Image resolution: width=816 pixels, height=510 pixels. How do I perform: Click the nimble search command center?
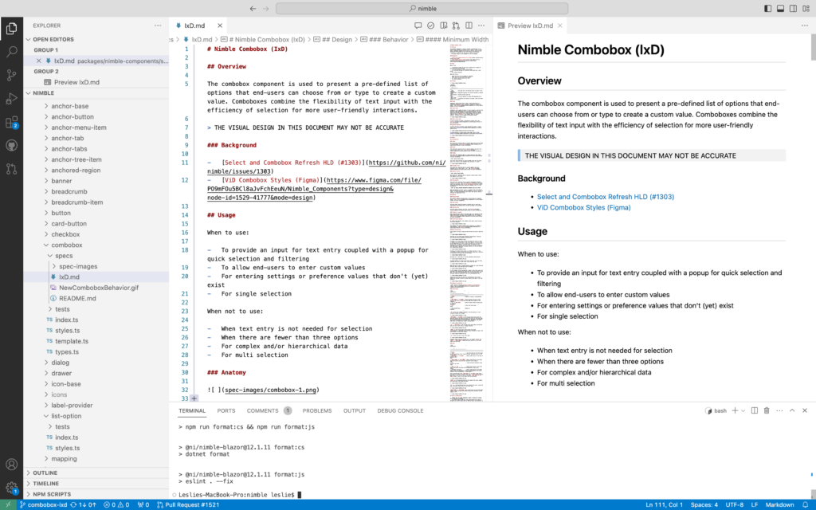tap(422, 8)
